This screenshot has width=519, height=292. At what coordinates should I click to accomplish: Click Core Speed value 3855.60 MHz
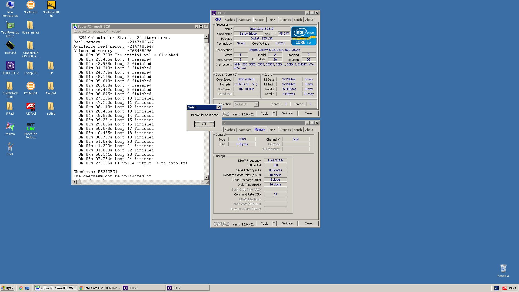(x=246, y=79)
